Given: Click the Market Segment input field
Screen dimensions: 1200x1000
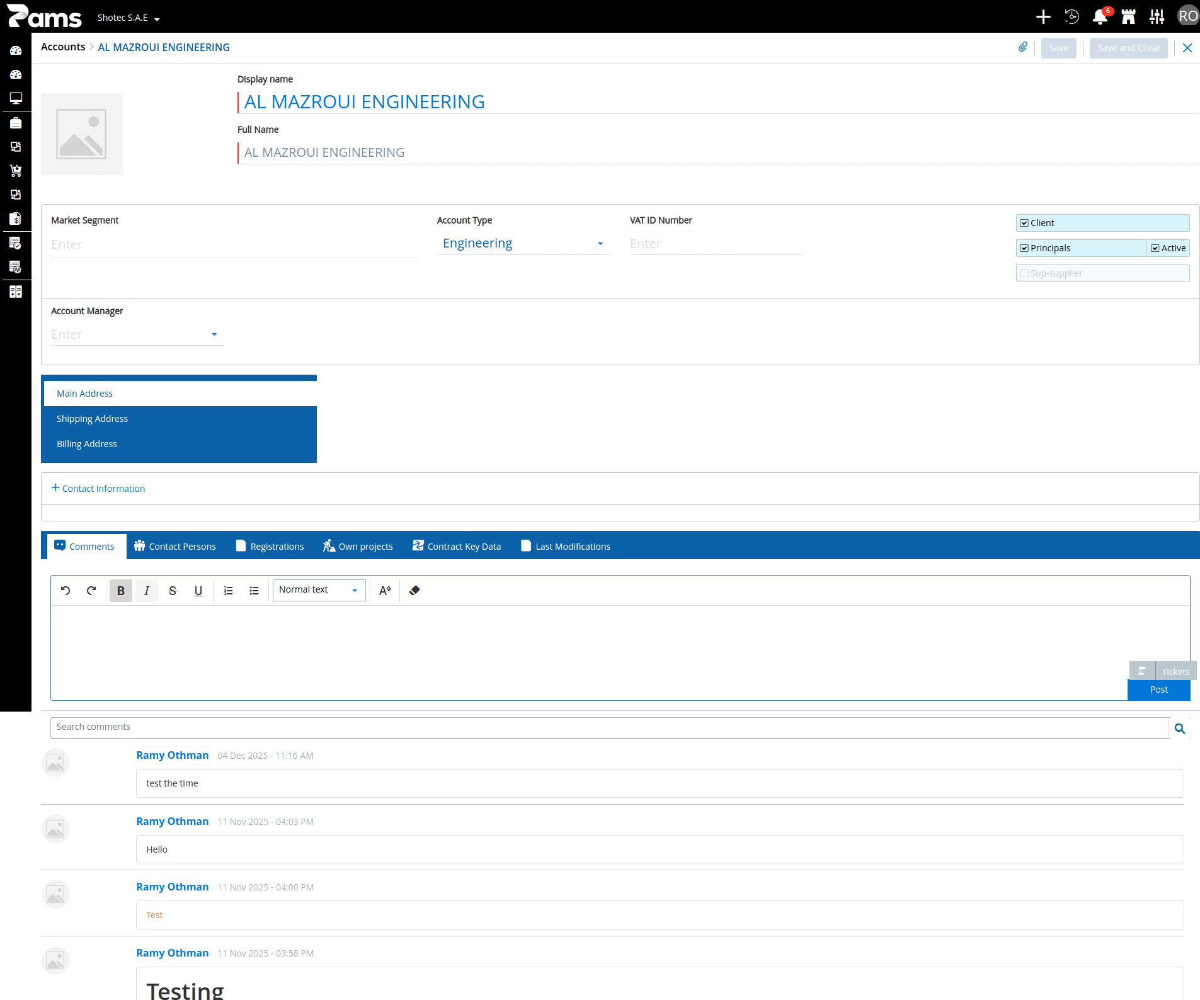Looking at the screenshot, I should [x=234, y=245].
